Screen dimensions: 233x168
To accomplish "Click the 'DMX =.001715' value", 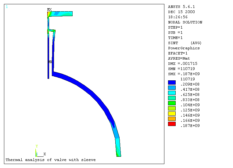I will (183, 64).
